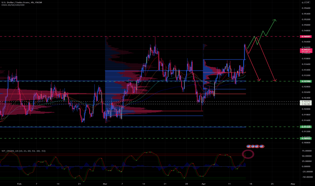Click the green 0.92990 price level label

click(306, 81)
